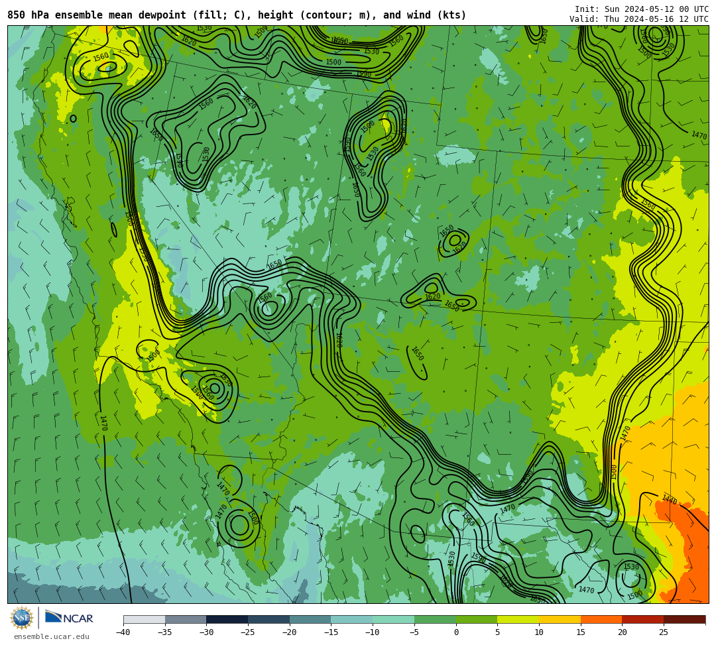Pick the medium green segment -5 to 0
The image size is (716, 645).
pyautogui.click(x=435, y=619)
